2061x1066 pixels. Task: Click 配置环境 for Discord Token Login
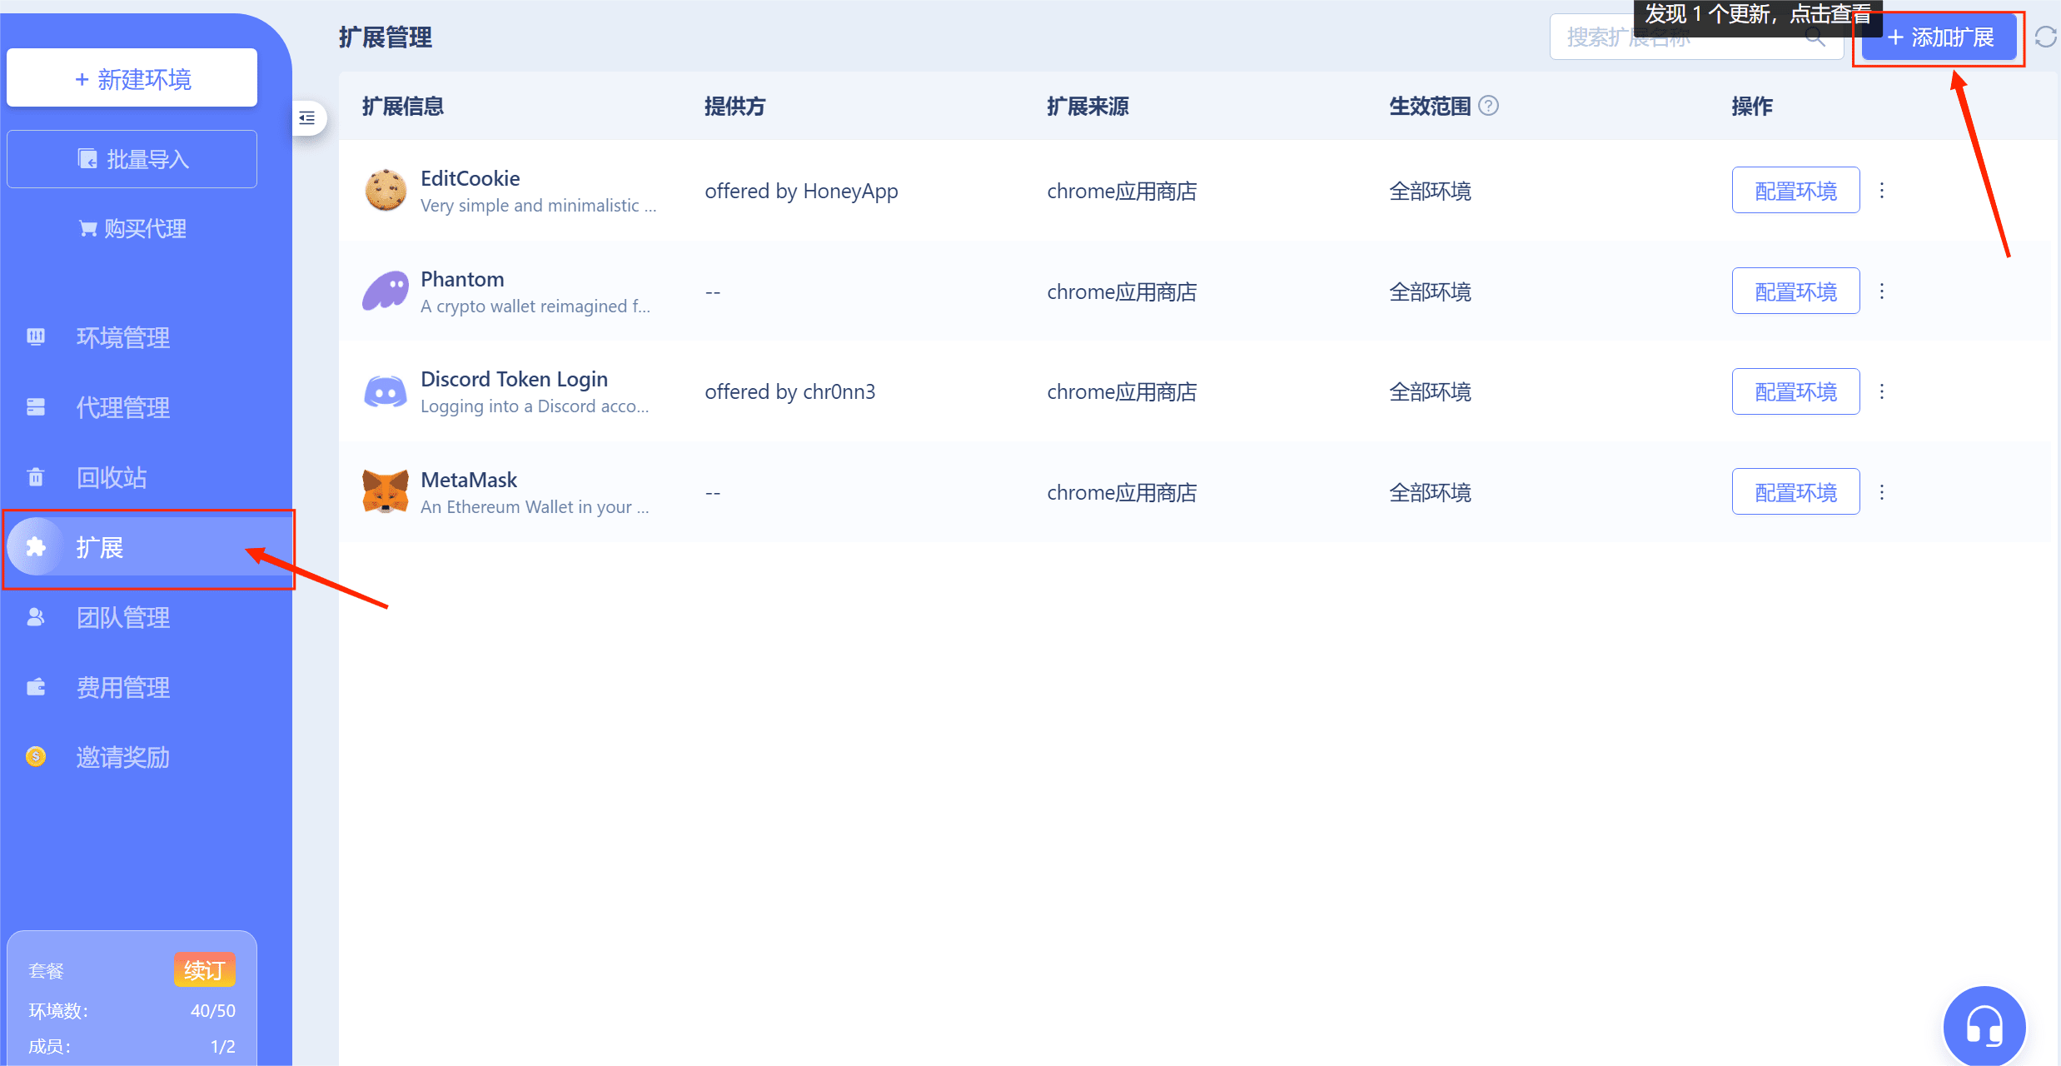tap(1795, 391)
